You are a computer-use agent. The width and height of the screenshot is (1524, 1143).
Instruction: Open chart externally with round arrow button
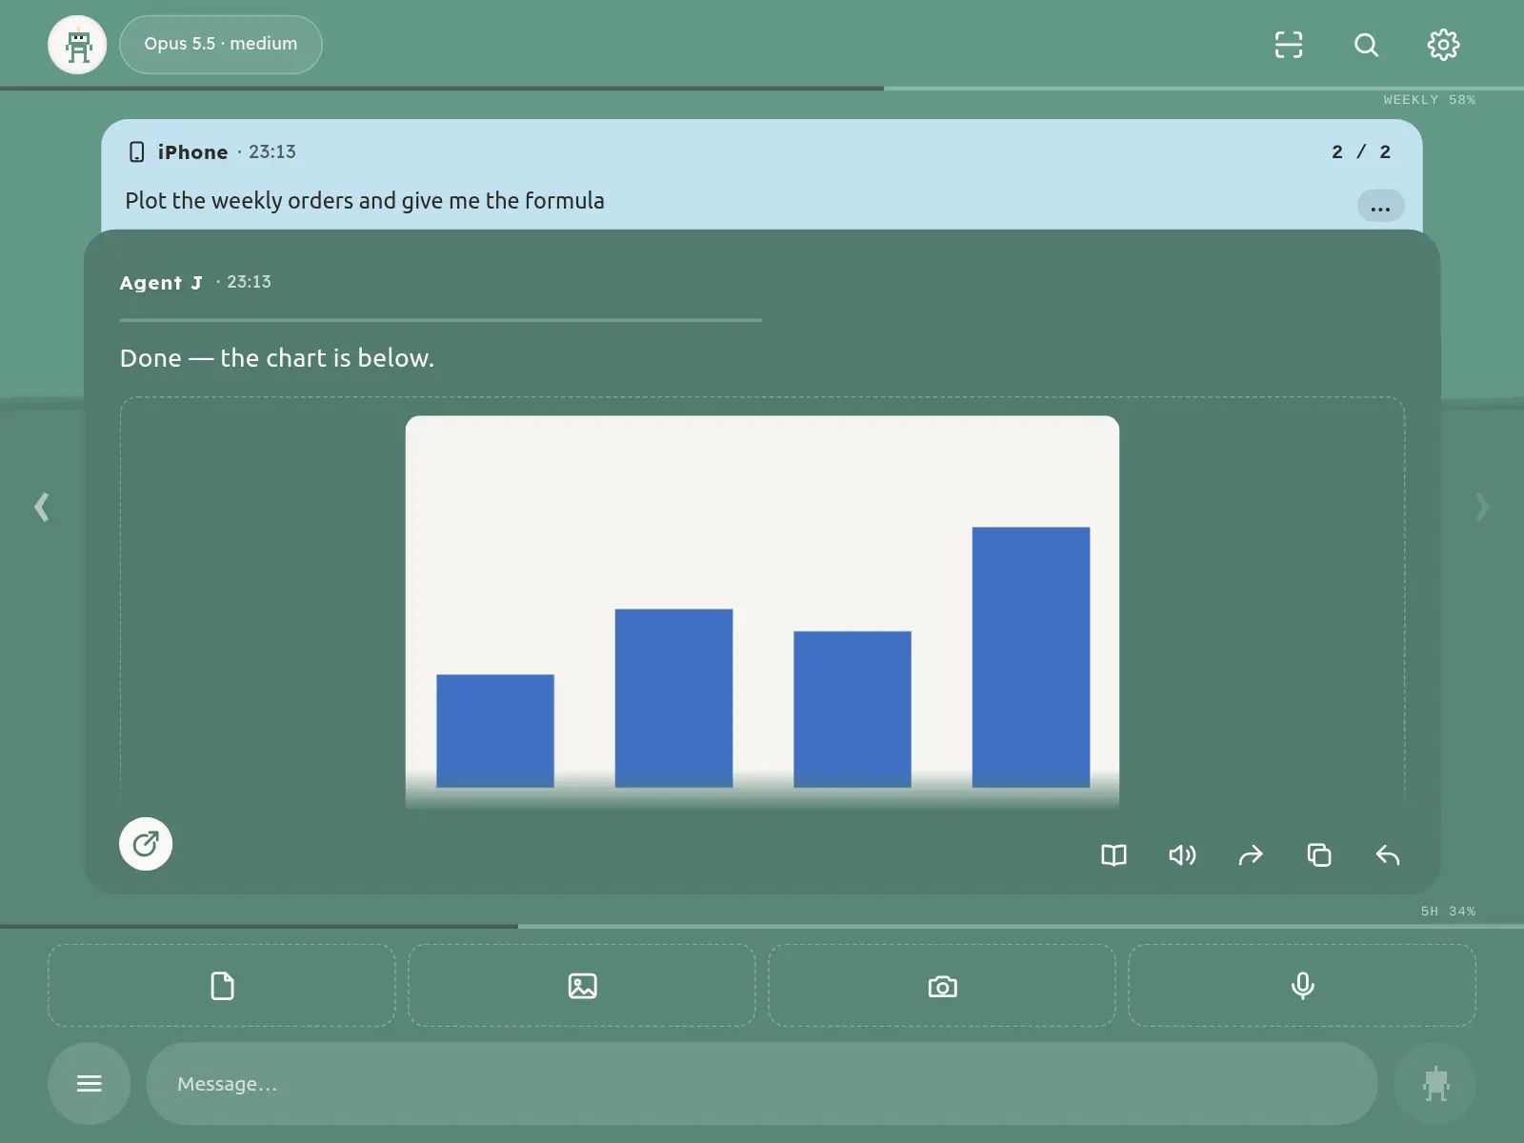pos(146,844)
